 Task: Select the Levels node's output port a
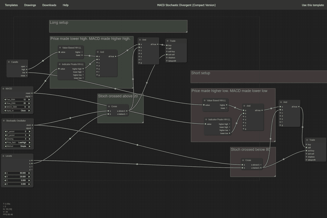click(32, 160)
